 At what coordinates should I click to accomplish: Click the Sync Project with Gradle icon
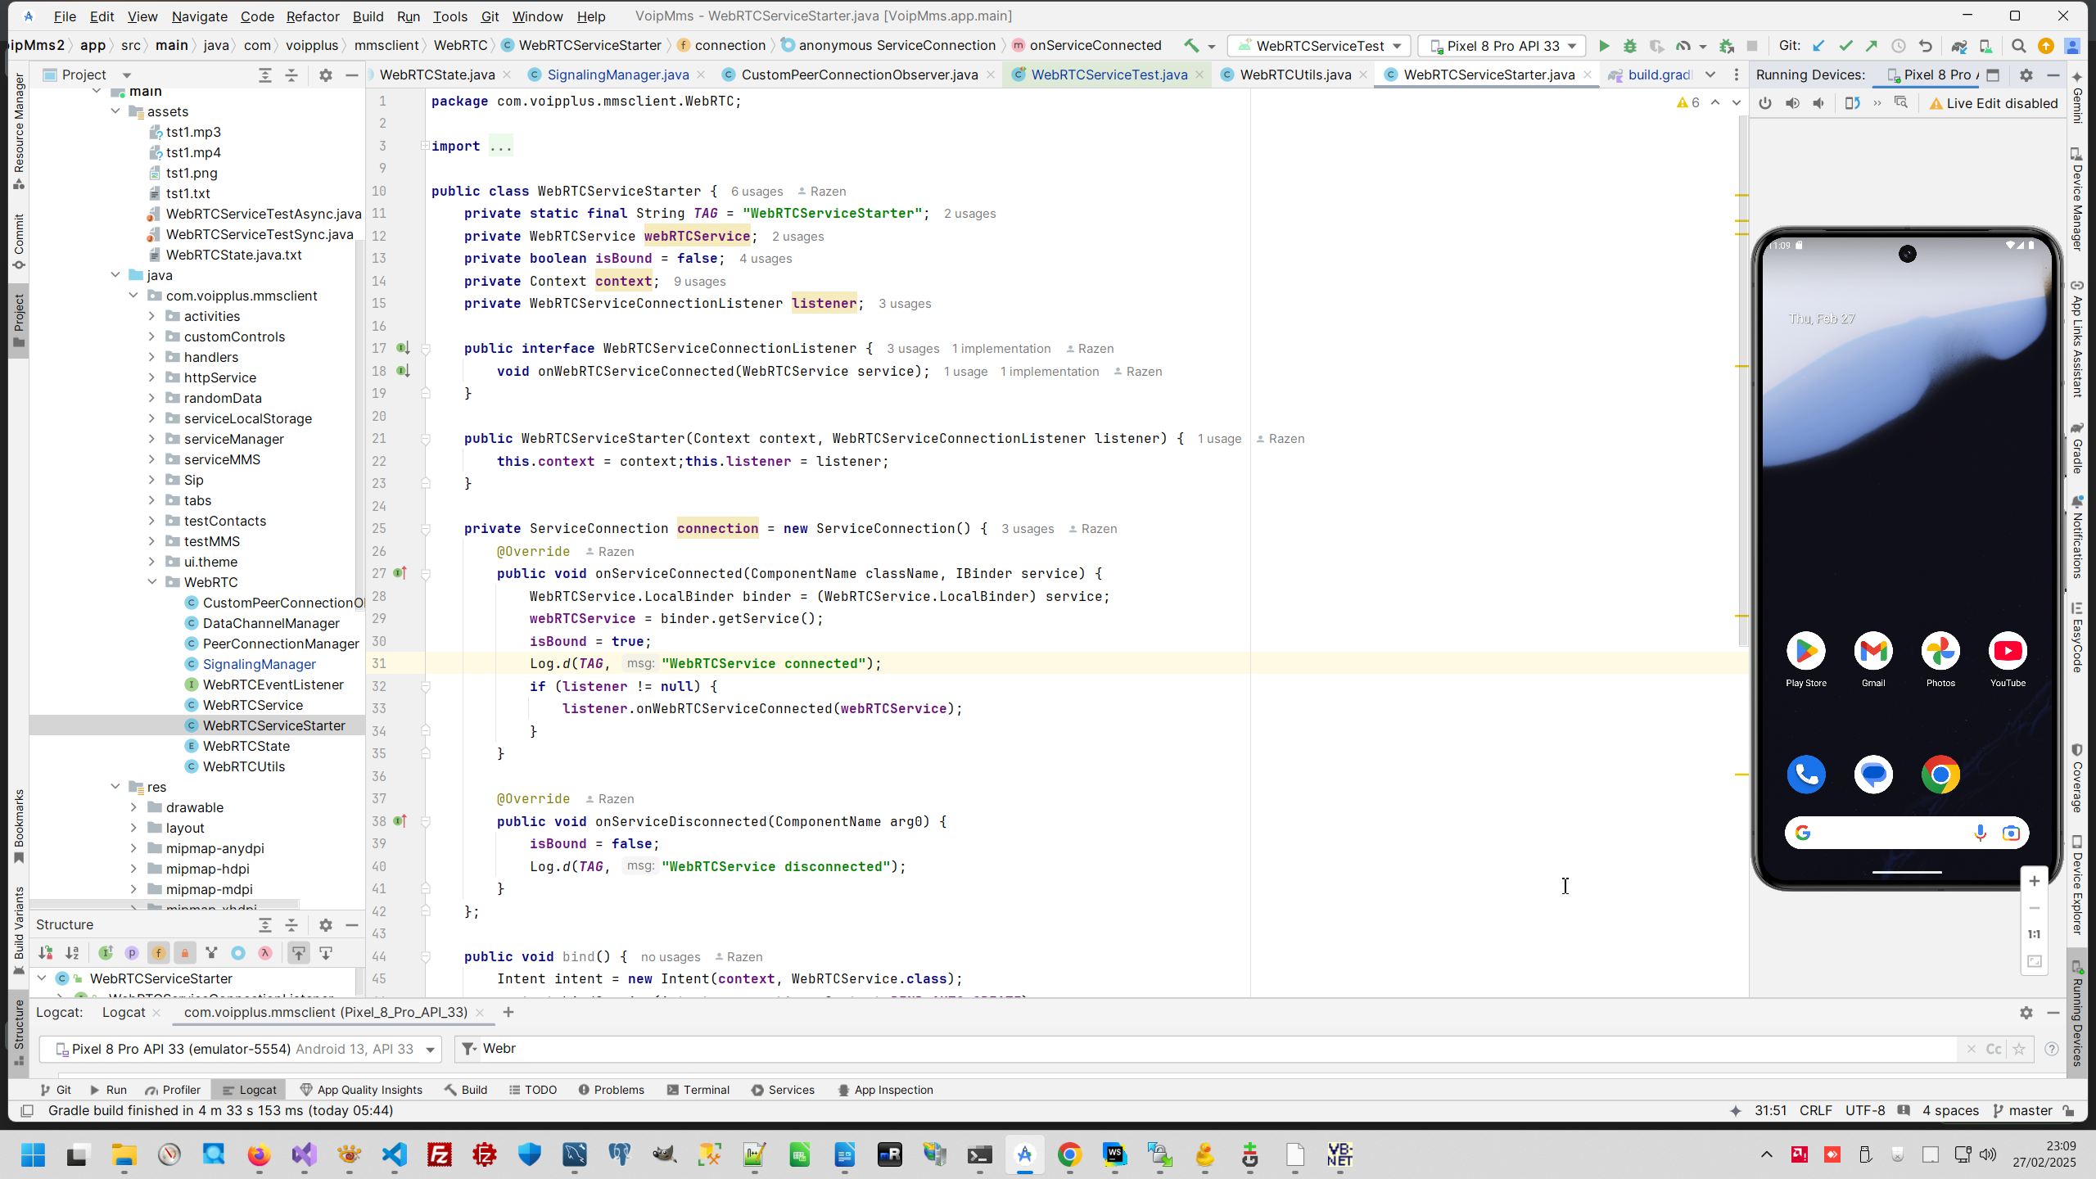[1958, 46]
